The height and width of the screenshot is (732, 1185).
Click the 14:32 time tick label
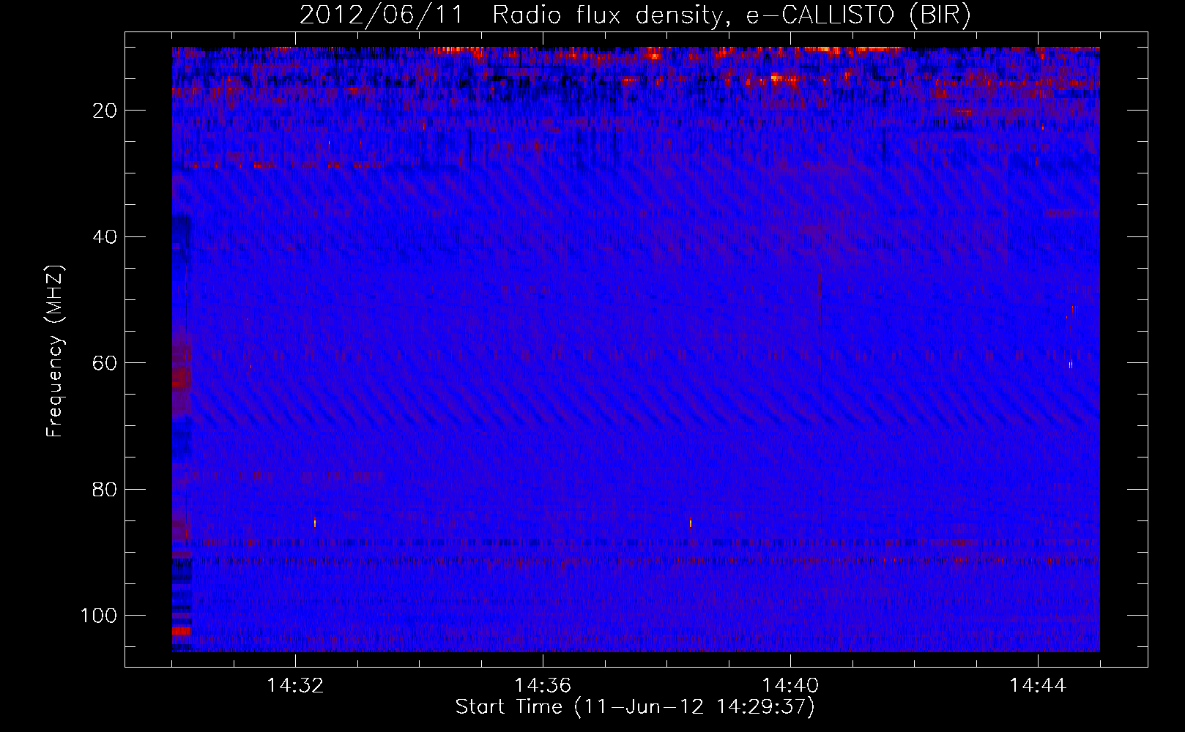(295, 686)
